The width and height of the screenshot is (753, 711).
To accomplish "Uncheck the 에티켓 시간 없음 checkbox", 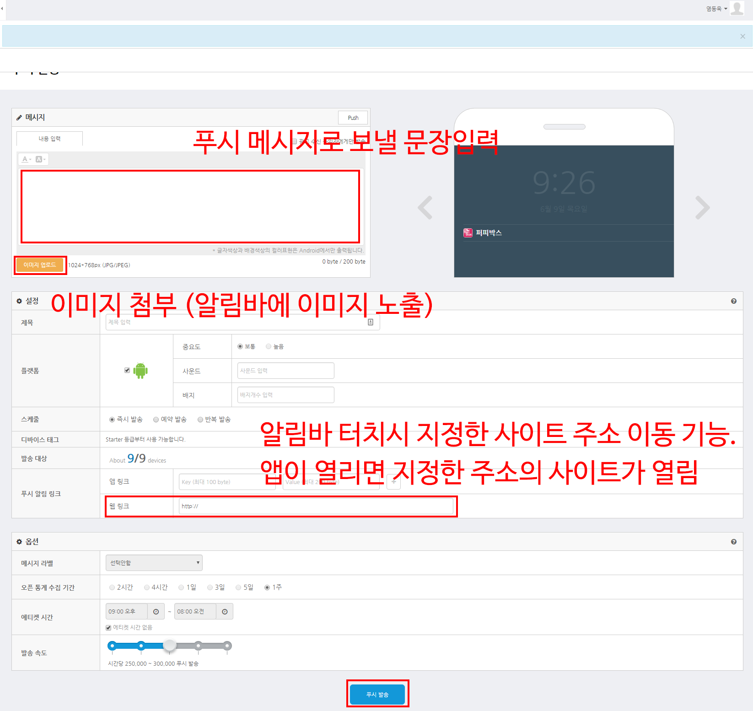I will point(108,628).
